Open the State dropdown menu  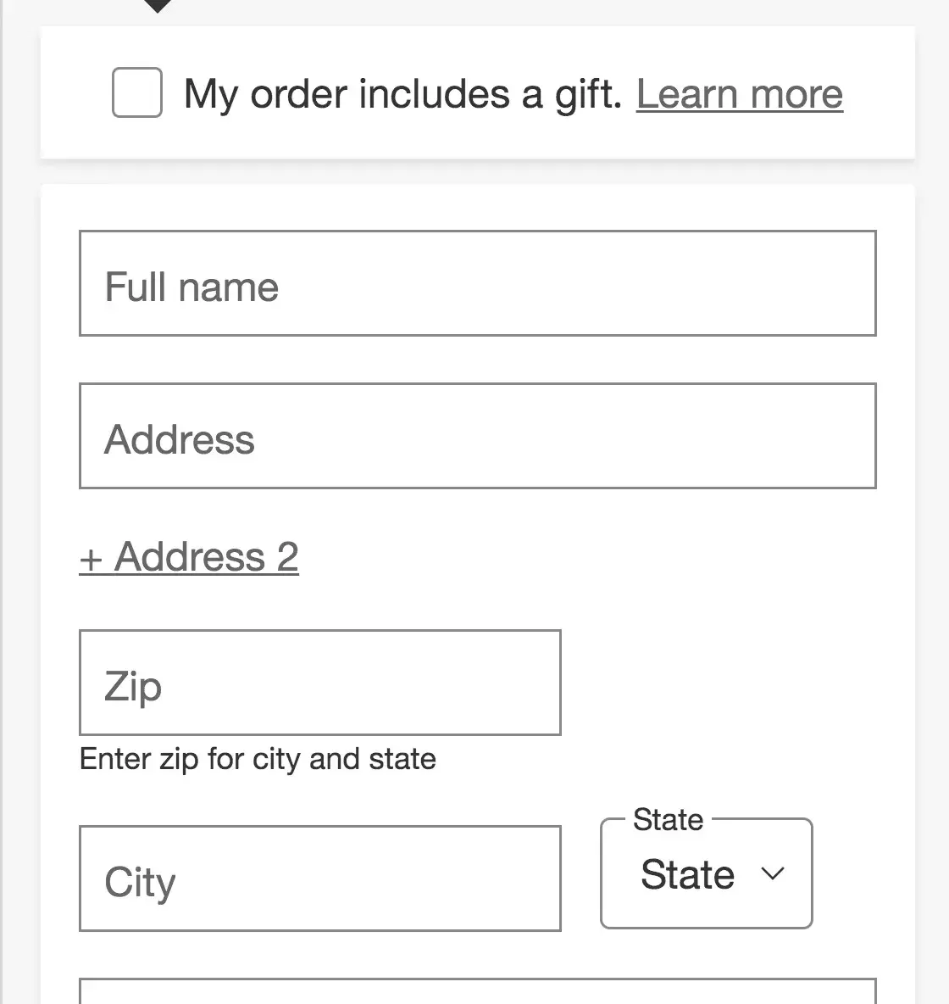click(706, 874)
